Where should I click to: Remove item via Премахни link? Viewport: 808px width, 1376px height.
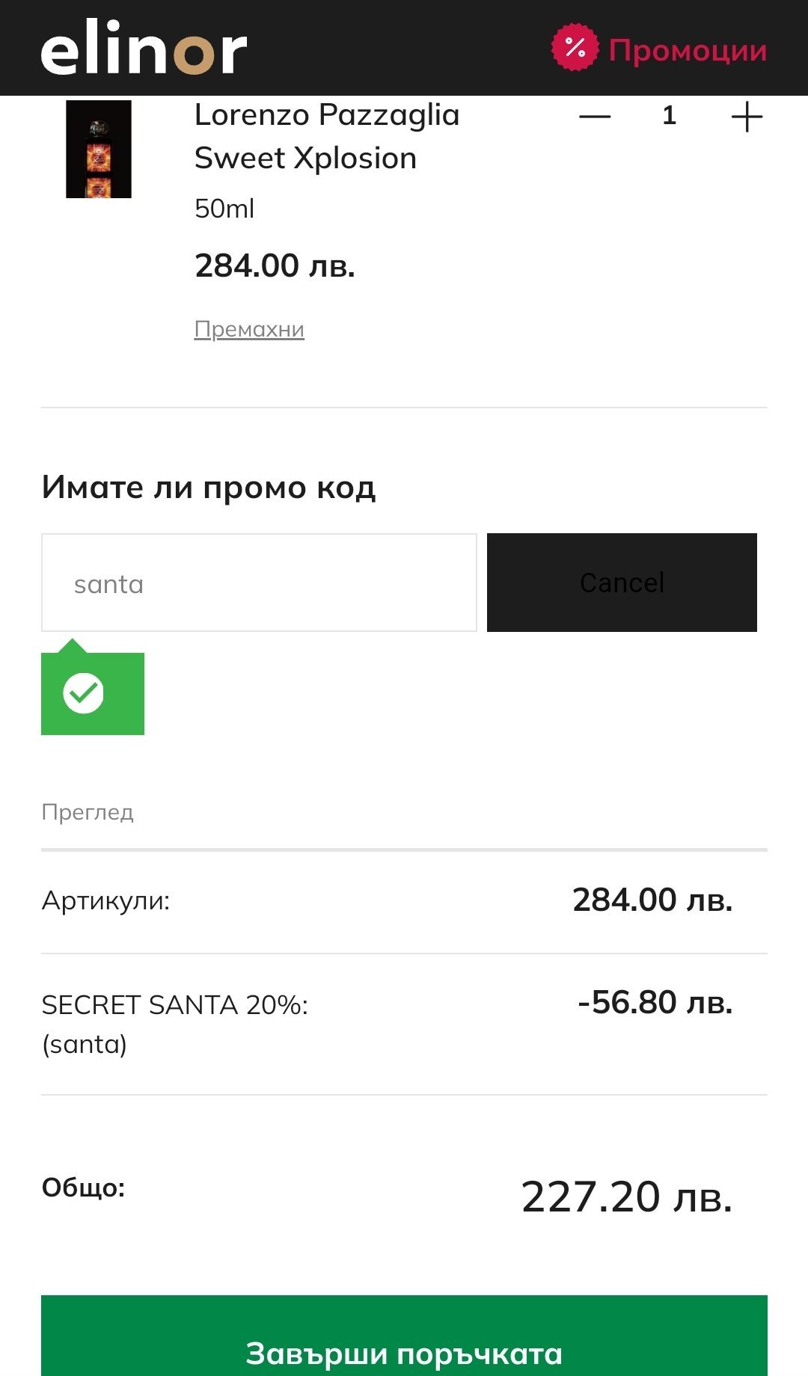(x=249, y=329)
